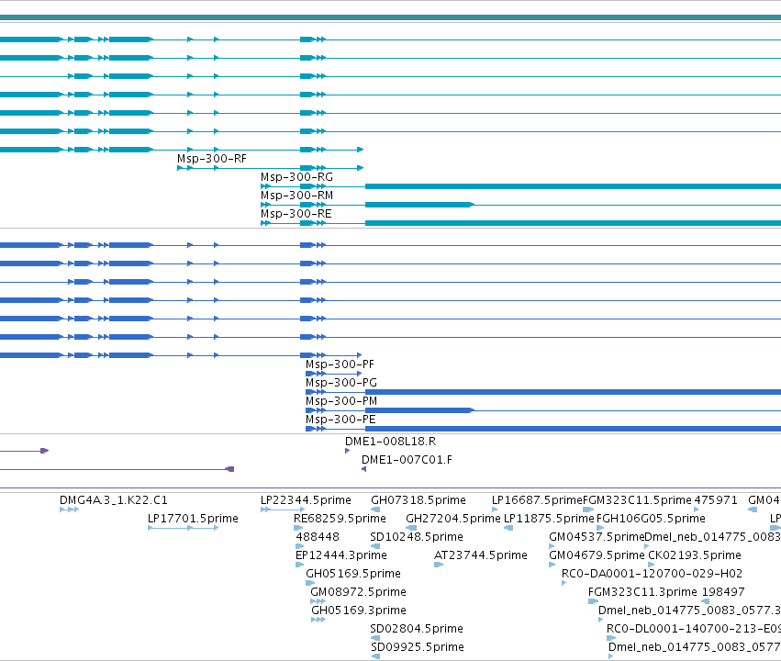Select the GH05169.3prime EST label

point(359,611)
